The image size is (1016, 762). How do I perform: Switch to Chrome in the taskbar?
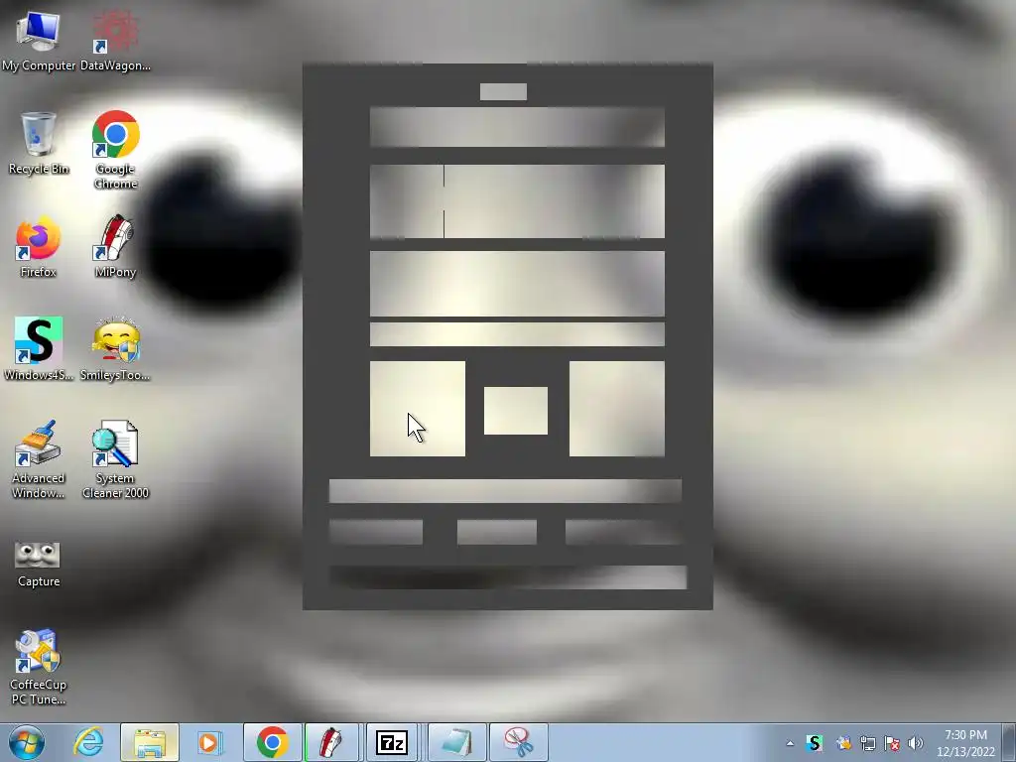tap(272, 742)
